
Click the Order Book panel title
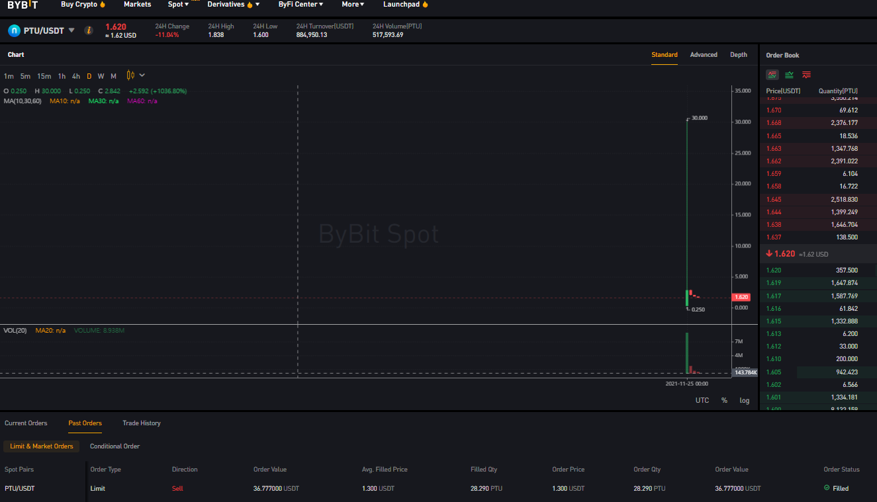782,56
